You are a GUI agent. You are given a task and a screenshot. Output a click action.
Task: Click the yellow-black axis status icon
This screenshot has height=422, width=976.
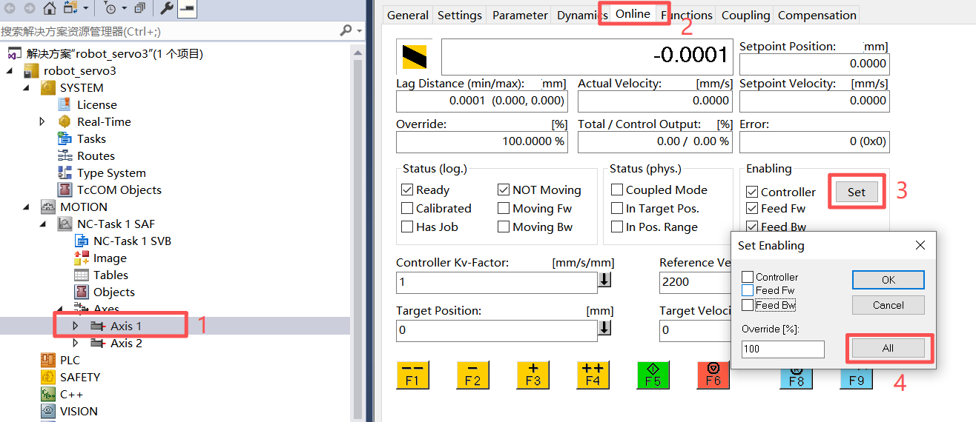tap(415, 56)
